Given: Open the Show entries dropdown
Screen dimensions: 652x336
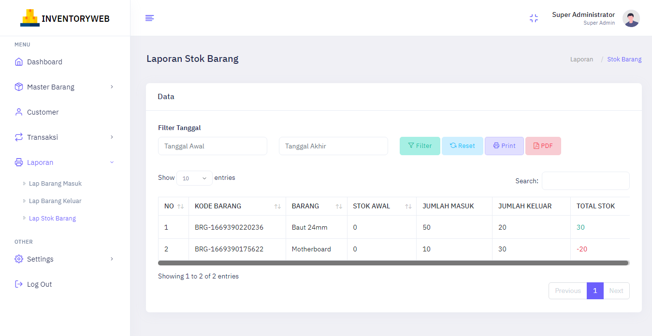Looking at the screenshot, I should click(194, 178).
